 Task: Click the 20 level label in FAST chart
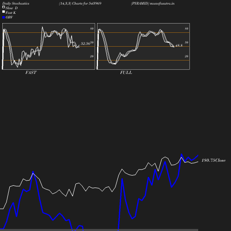click(92, 56)
